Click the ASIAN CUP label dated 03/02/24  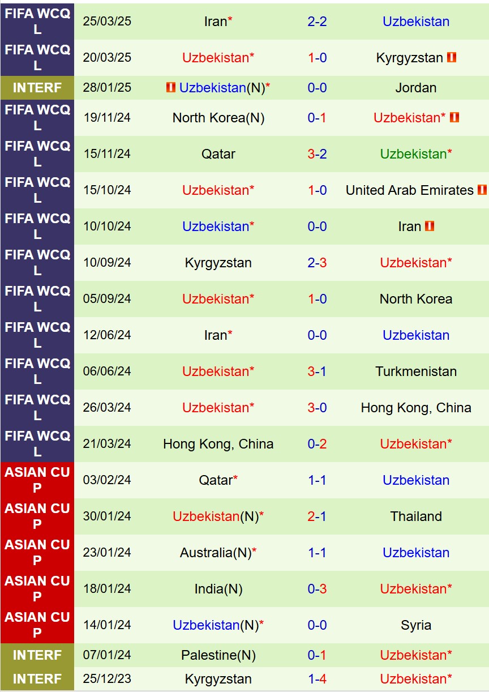pos(37,480)
